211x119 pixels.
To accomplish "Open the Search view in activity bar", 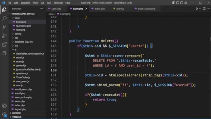I will 4,18.
